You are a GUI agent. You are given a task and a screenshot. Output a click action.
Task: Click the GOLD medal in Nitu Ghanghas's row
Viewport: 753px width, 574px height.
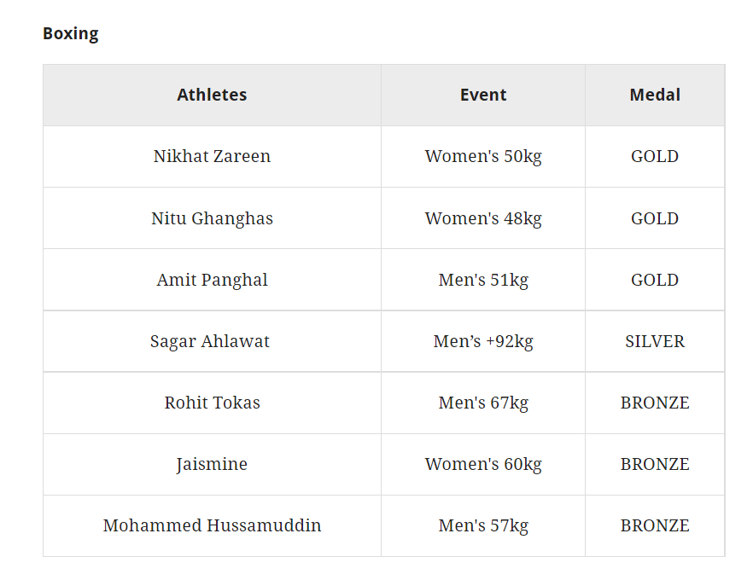[x=655, y=218]
